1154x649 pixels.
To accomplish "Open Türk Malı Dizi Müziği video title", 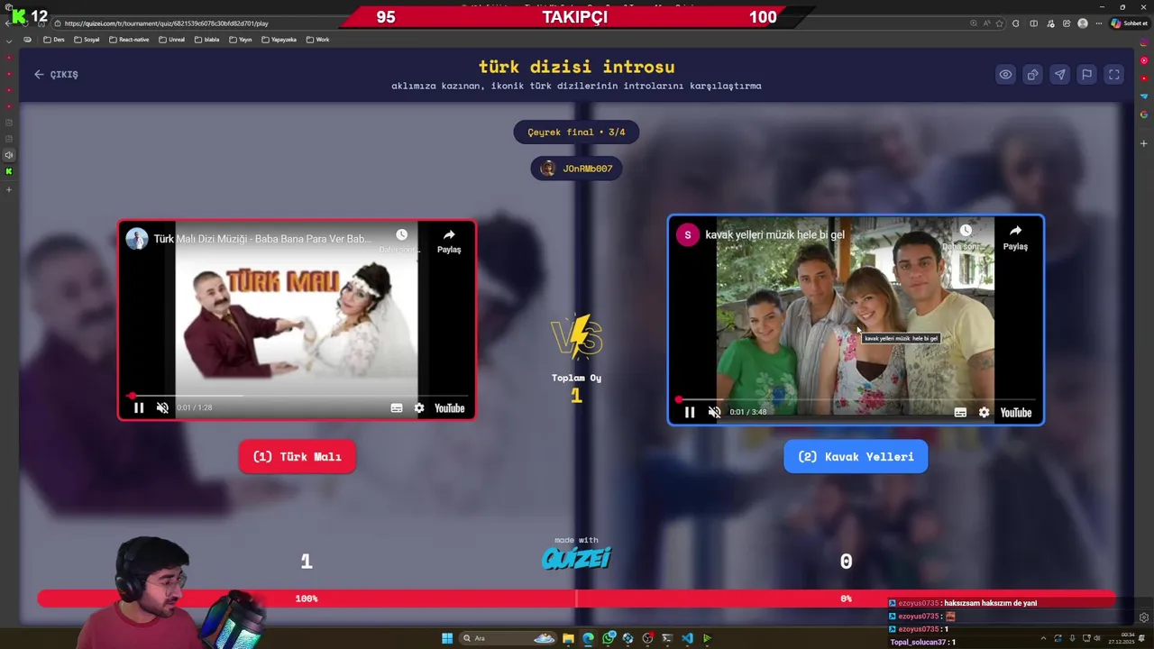I will (x=262, y=239).
